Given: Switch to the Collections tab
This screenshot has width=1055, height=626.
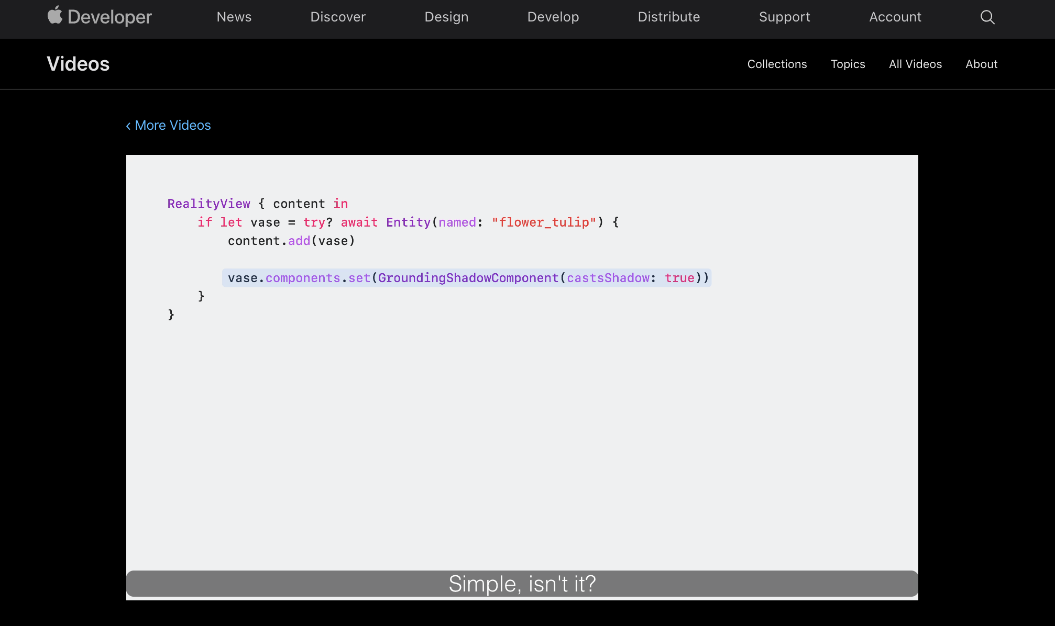Looking at the screenshot, I should [777, 64].
